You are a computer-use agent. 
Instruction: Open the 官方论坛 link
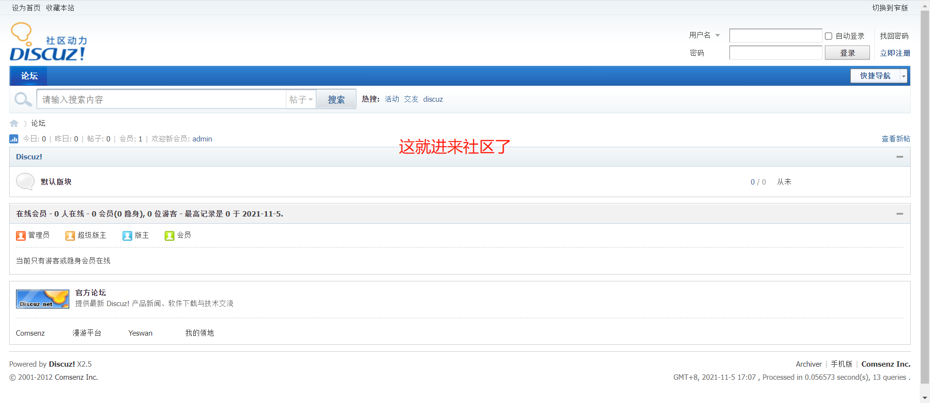91,293
